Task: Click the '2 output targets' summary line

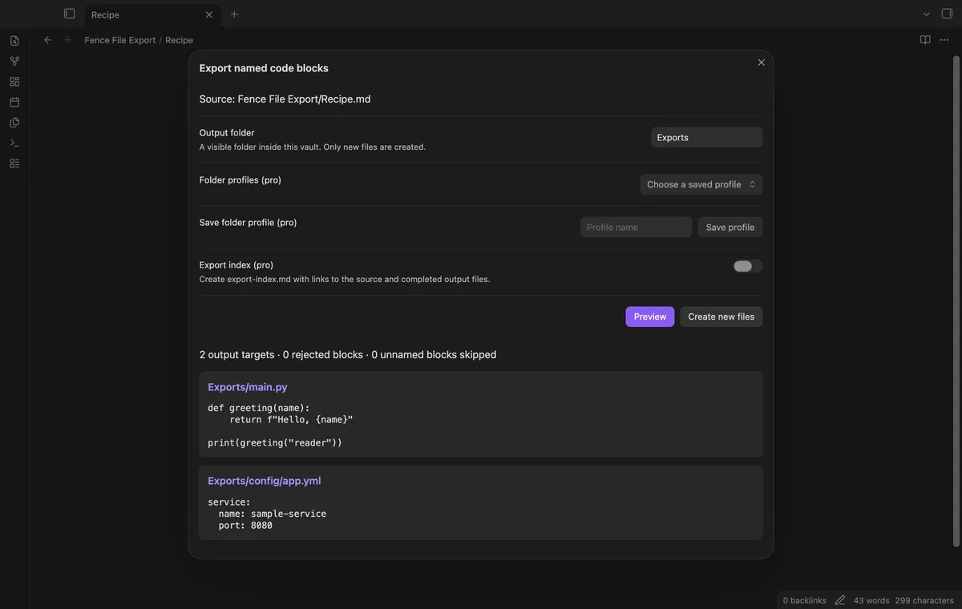Action: click(348, 354)
